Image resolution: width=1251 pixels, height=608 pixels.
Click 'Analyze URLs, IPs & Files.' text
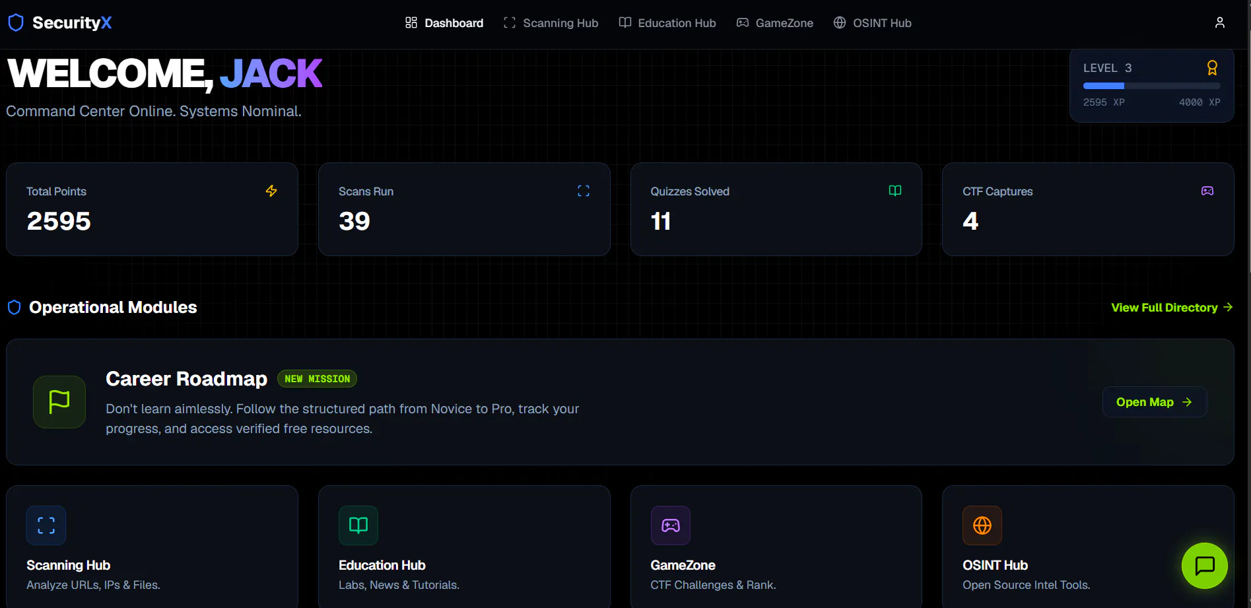click(93, 585)
